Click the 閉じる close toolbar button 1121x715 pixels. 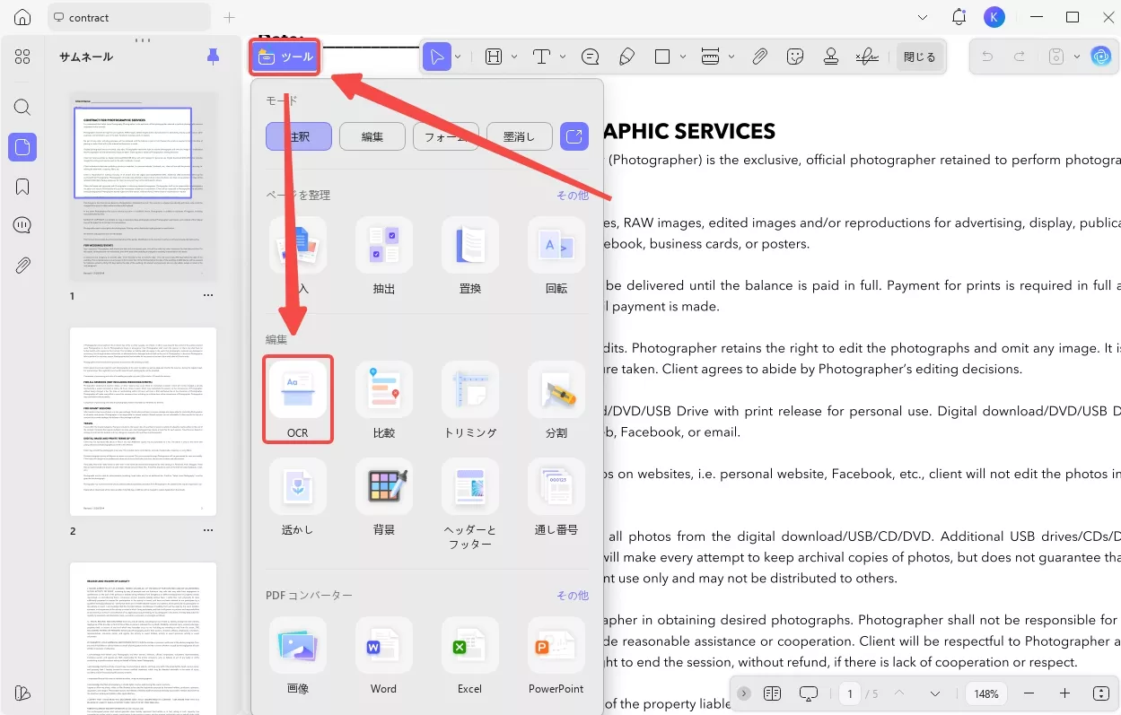click(919, 57)
